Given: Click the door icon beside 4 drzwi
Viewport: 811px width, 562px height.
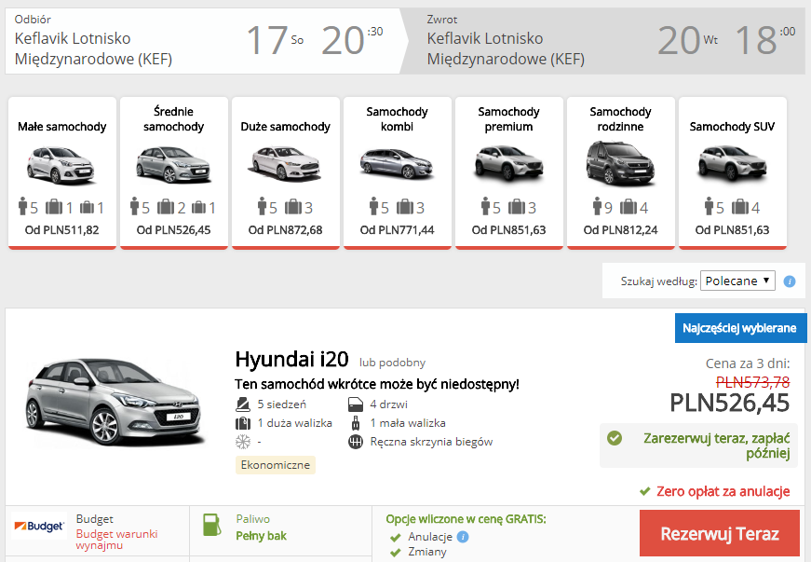Looking at the screenshot, I should 356,404.
